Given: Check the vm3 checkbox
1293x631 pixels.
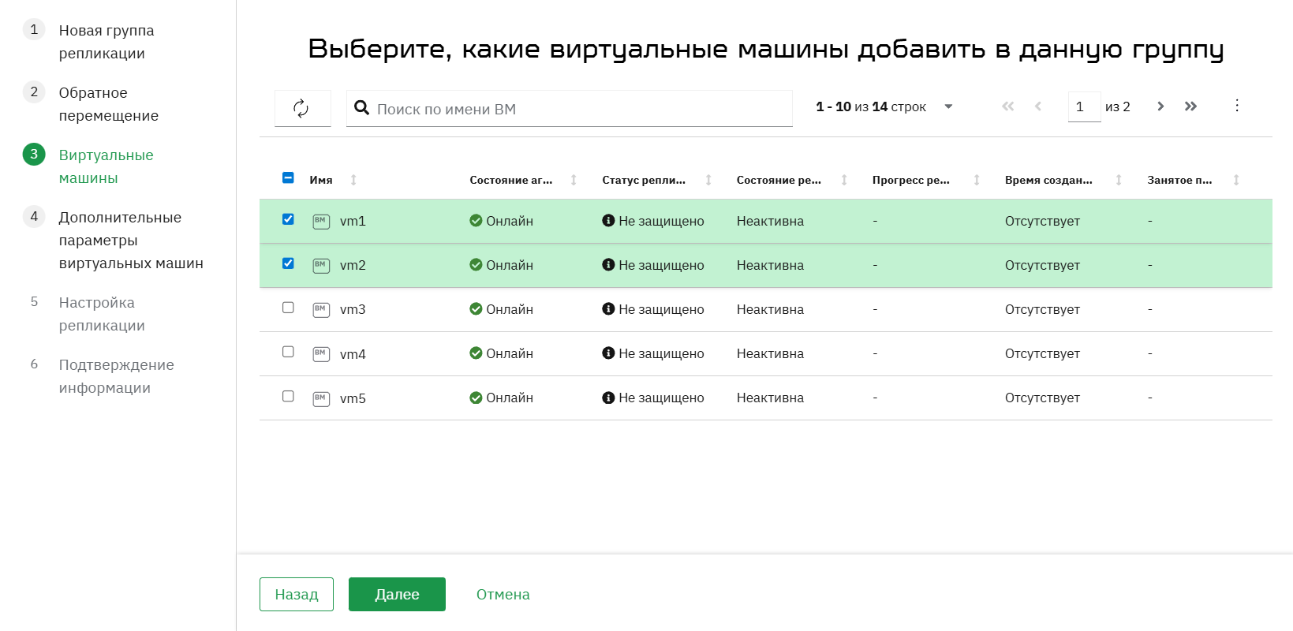Looking at the screenshot, I should pos(288,308).
